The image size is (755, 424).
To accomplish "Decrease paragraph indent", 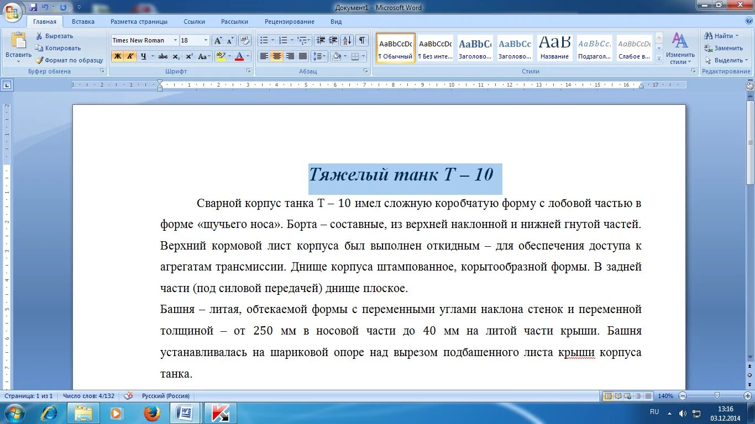I will pyautogui.click(x=320, y=40).
